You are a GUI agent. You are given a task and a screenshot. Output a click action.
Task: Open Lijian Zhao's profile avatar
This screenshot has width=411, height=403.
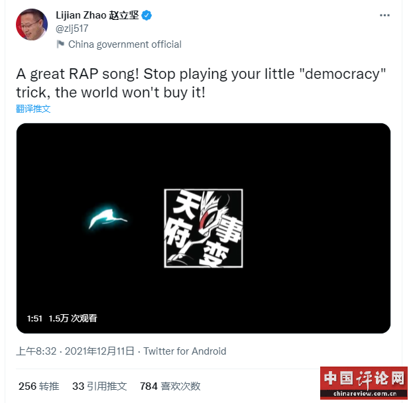pos(32,25)
